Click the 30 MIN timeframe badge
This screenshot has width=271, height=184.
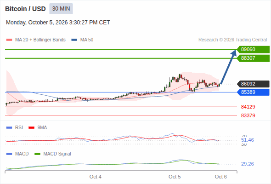pyautogui.click(x=61, y=9)
